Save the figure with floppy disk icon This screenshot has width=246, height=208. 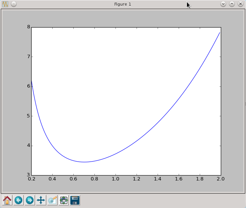coord(75,200)
